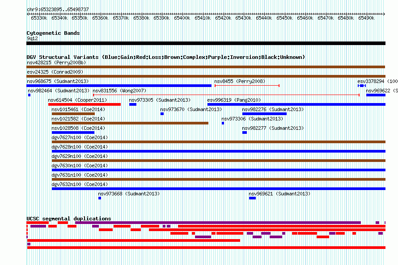Open dgv7631n100 (Coe2014) label
Screen dimensions: 398x265
click(80, 175)
